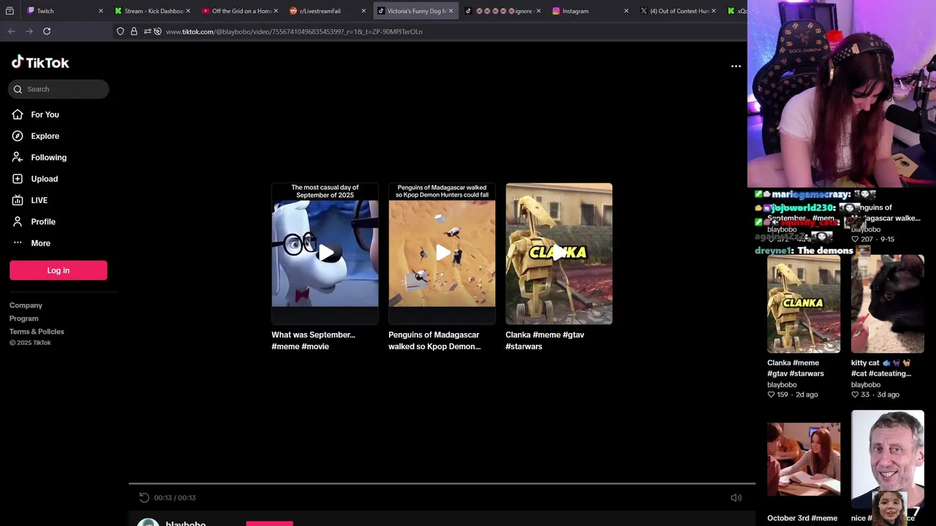The height and width of the screenshot is (526, 936).
Task: Click the 33 likes heart icon
Action: 855,394
